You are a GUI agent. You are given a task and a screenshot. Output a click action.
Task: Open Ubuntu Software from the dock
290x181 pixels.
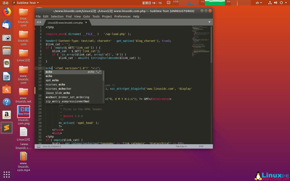[x=7, y=89]
